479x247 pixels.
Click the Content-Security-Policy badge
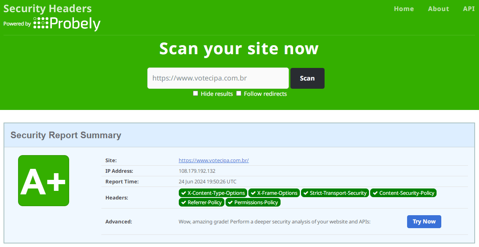403,193
